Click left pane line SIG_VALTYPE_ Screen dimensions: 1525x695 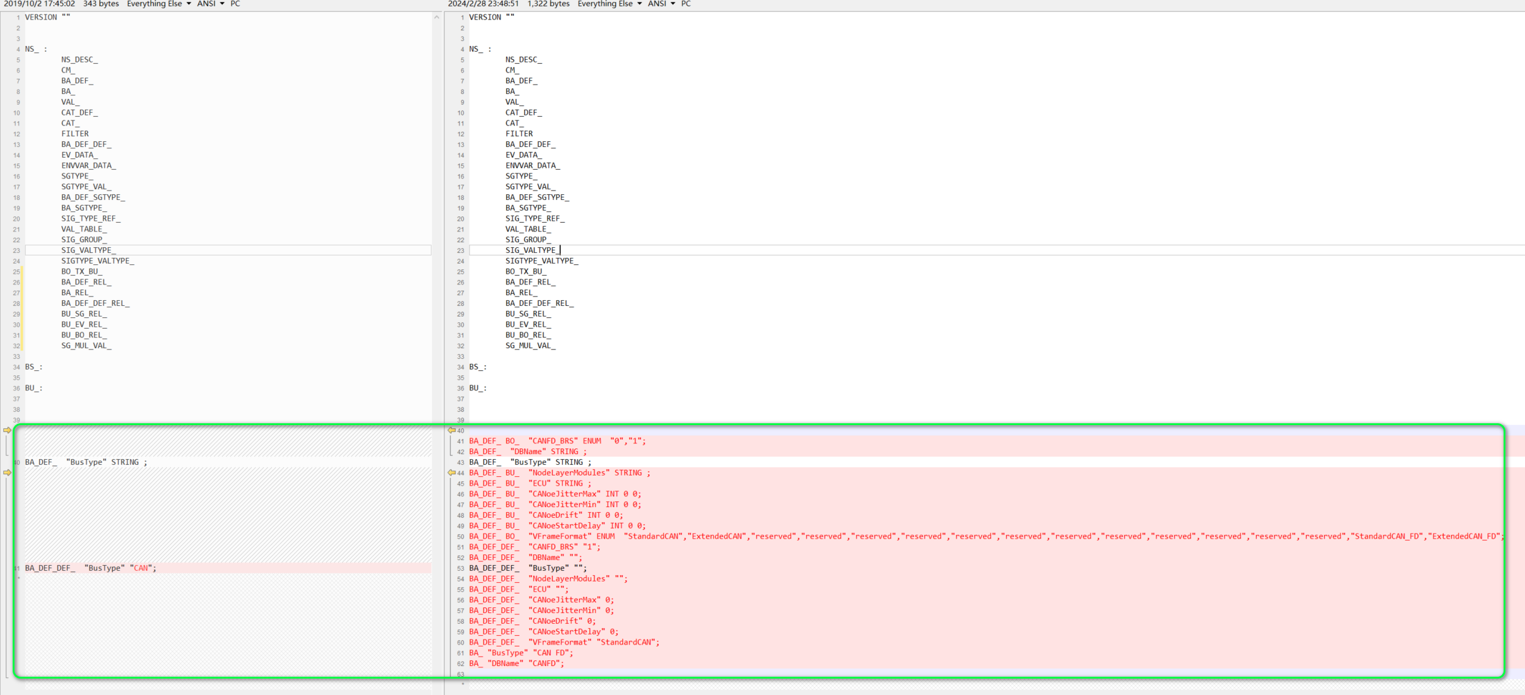(x=89, y=250)
